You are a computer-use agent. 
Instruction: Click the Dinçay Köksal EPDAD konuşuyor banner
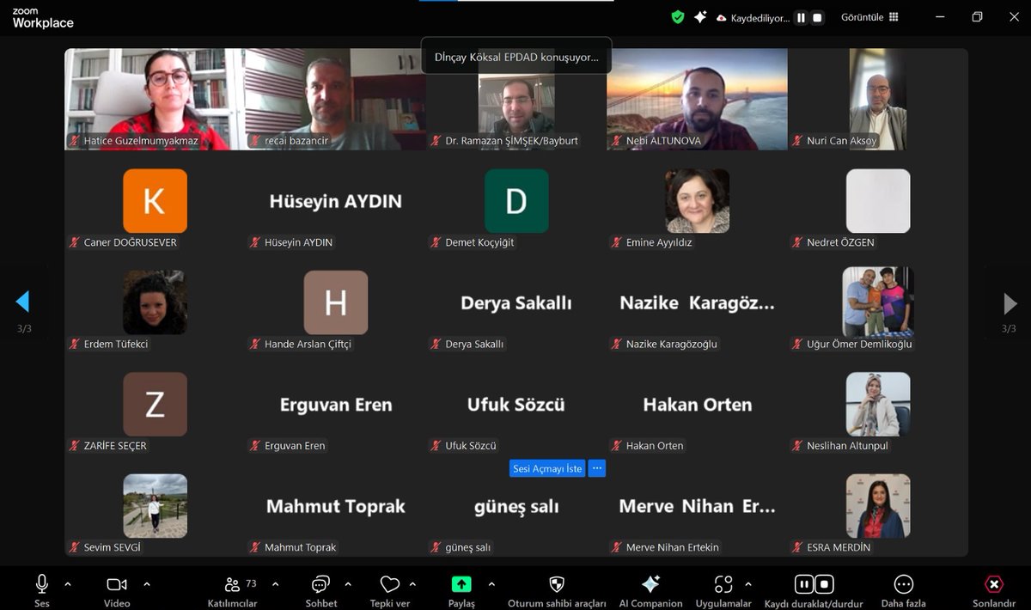(x=516, y=57)
